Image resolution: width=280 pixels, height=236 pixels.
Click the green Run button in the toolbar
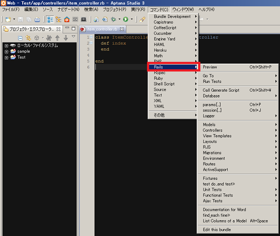click(126, 19)
